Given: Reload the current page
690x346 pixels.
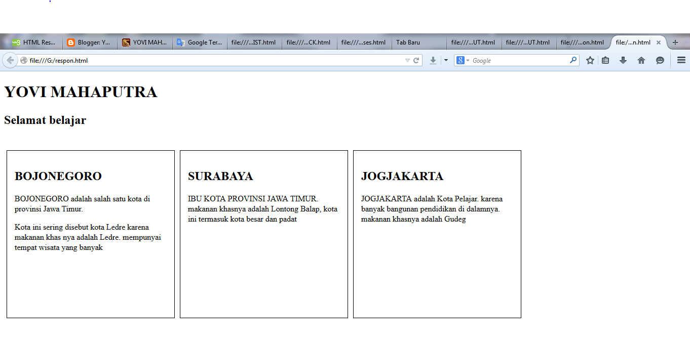Looking at the screenshot, I should coord(416,61).
